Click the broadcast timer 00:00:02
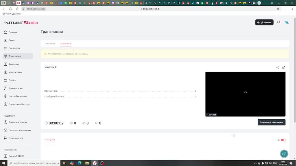The image size is (296, 166). click(x=54, y=123)
